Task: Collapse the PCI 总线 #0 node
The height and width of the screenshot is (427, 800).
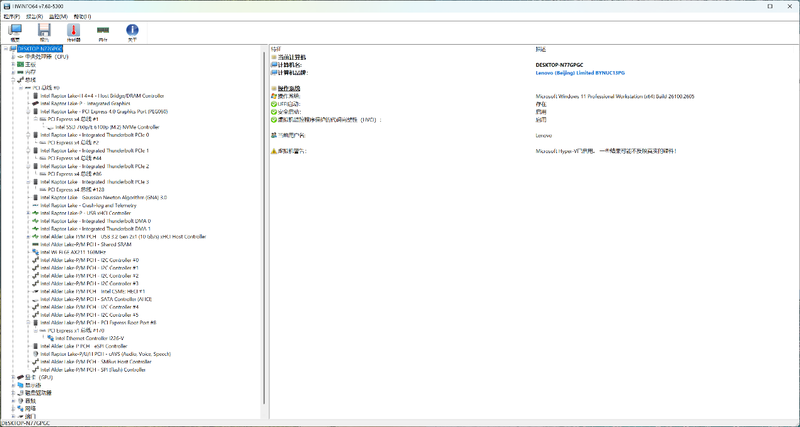Action: (x=20, y=88)
